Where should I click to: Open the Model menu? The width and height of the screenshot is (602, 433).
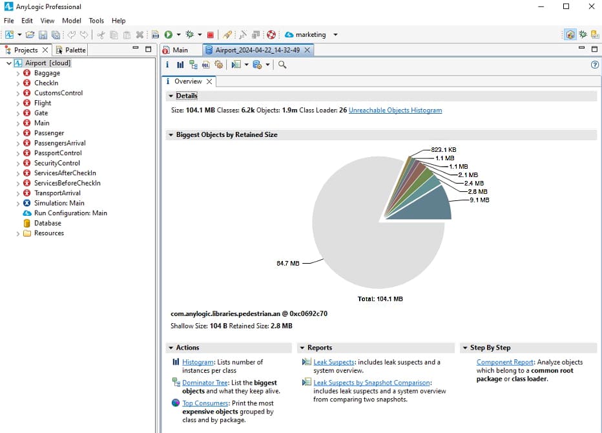coord(72,20)
